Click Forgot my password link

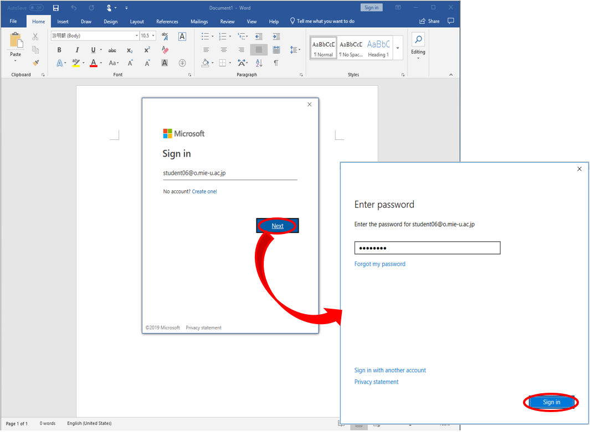379,264
